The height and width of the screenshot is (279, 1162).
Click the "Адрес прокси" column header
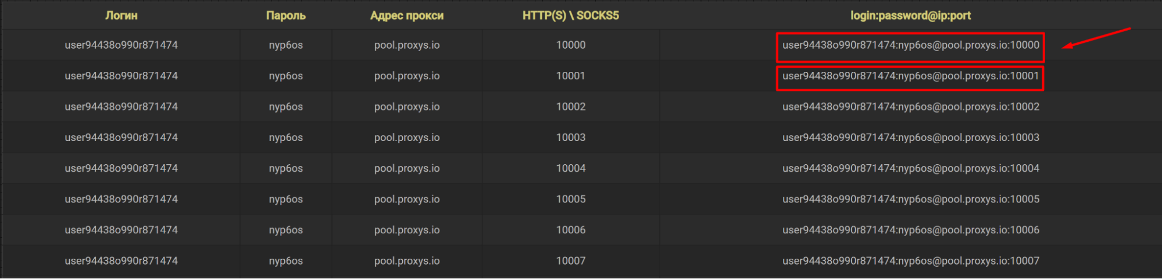[x=407, y=16]
